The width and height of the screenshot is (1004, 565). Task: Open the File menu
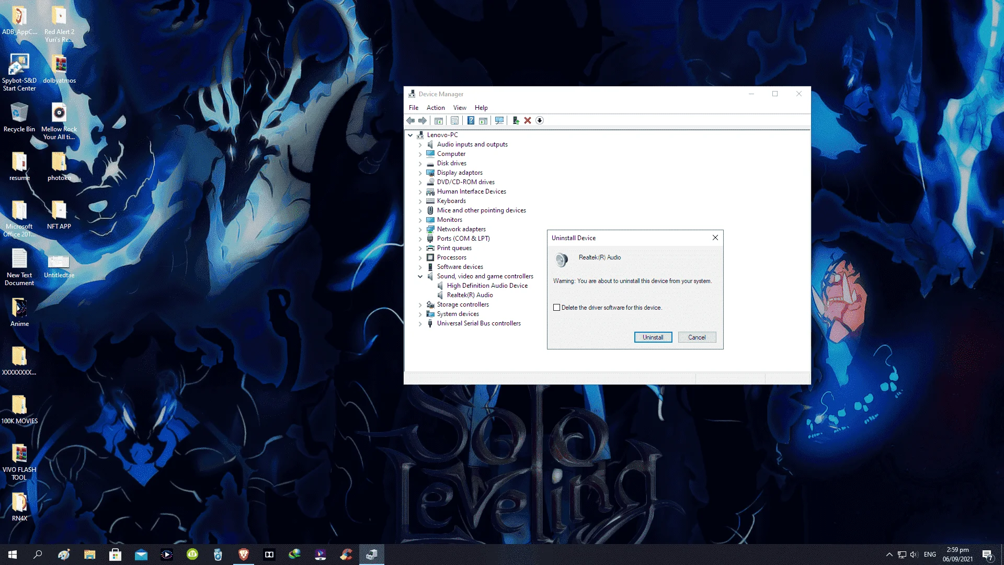pos(414,108)
